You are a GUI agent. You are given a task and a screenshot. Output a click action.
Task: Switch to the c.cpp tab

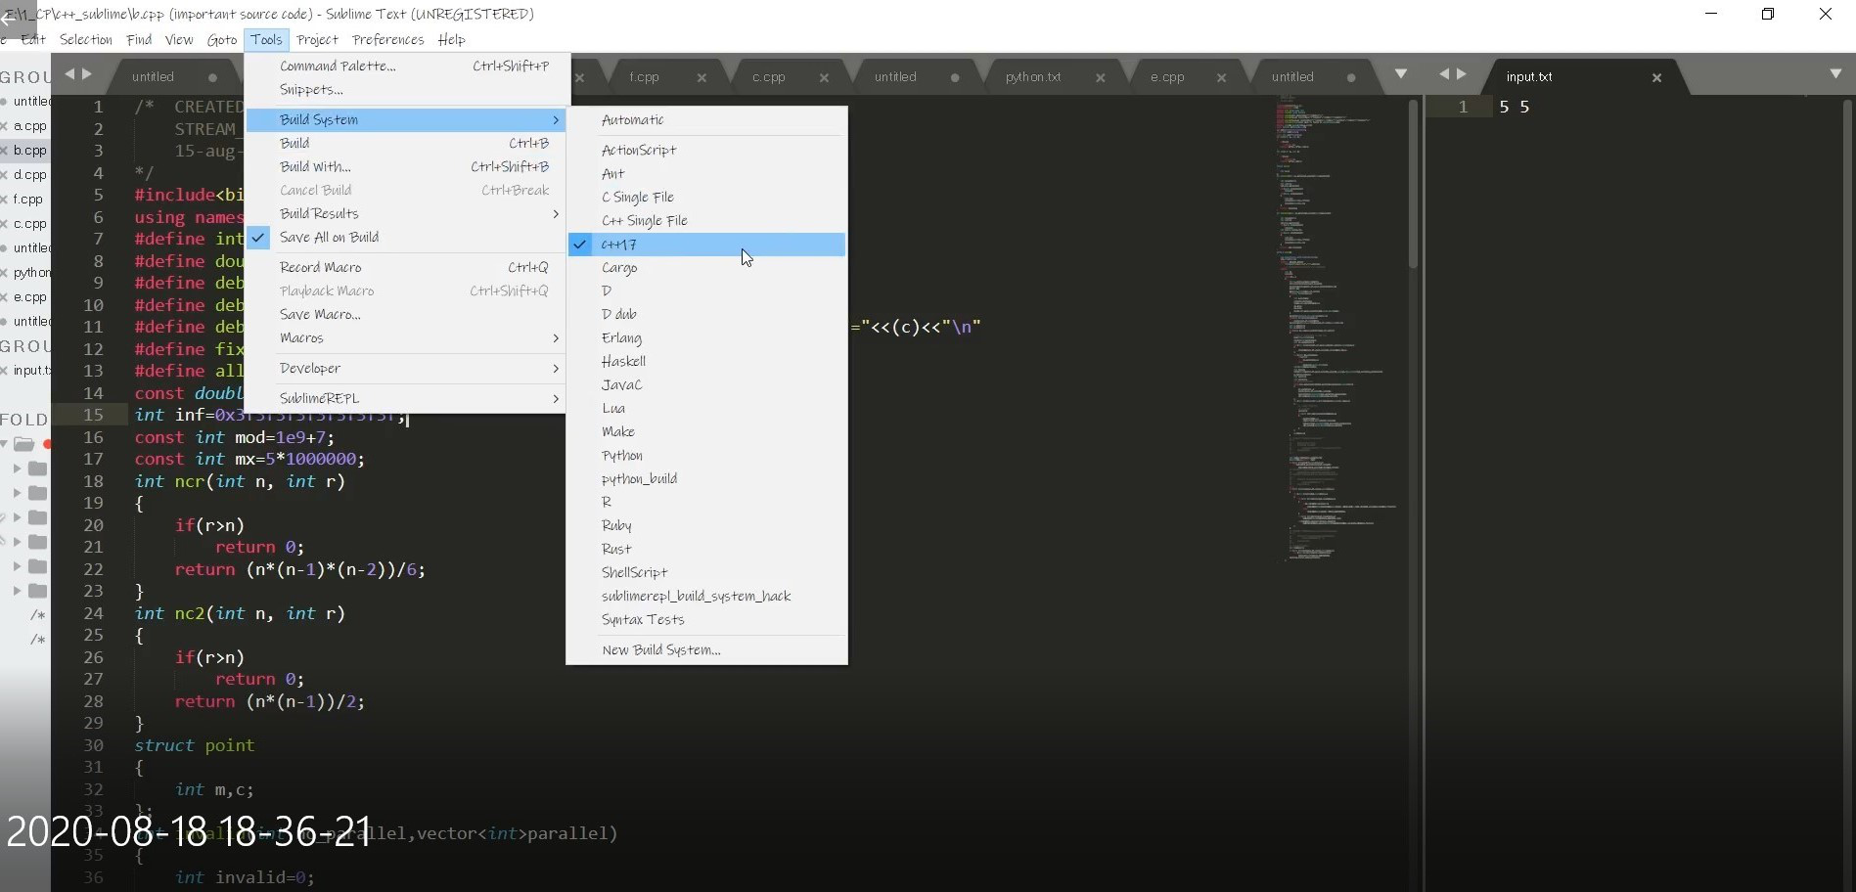point(768,76)
